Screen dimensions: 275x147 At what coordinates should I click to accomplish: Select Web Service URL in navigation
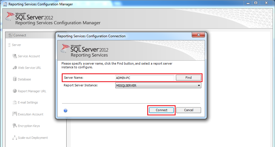(29, 68)
